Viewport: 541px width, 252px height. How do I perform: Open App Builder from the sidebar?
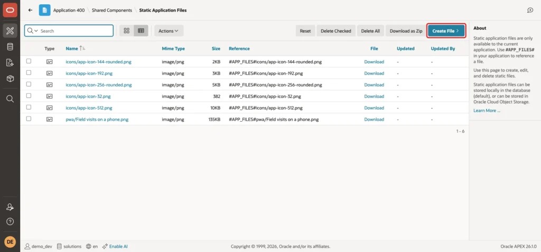tap(10, 31)
